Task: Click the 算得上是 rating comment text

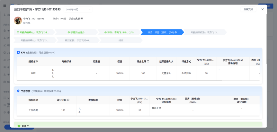Action: (156, 108)
